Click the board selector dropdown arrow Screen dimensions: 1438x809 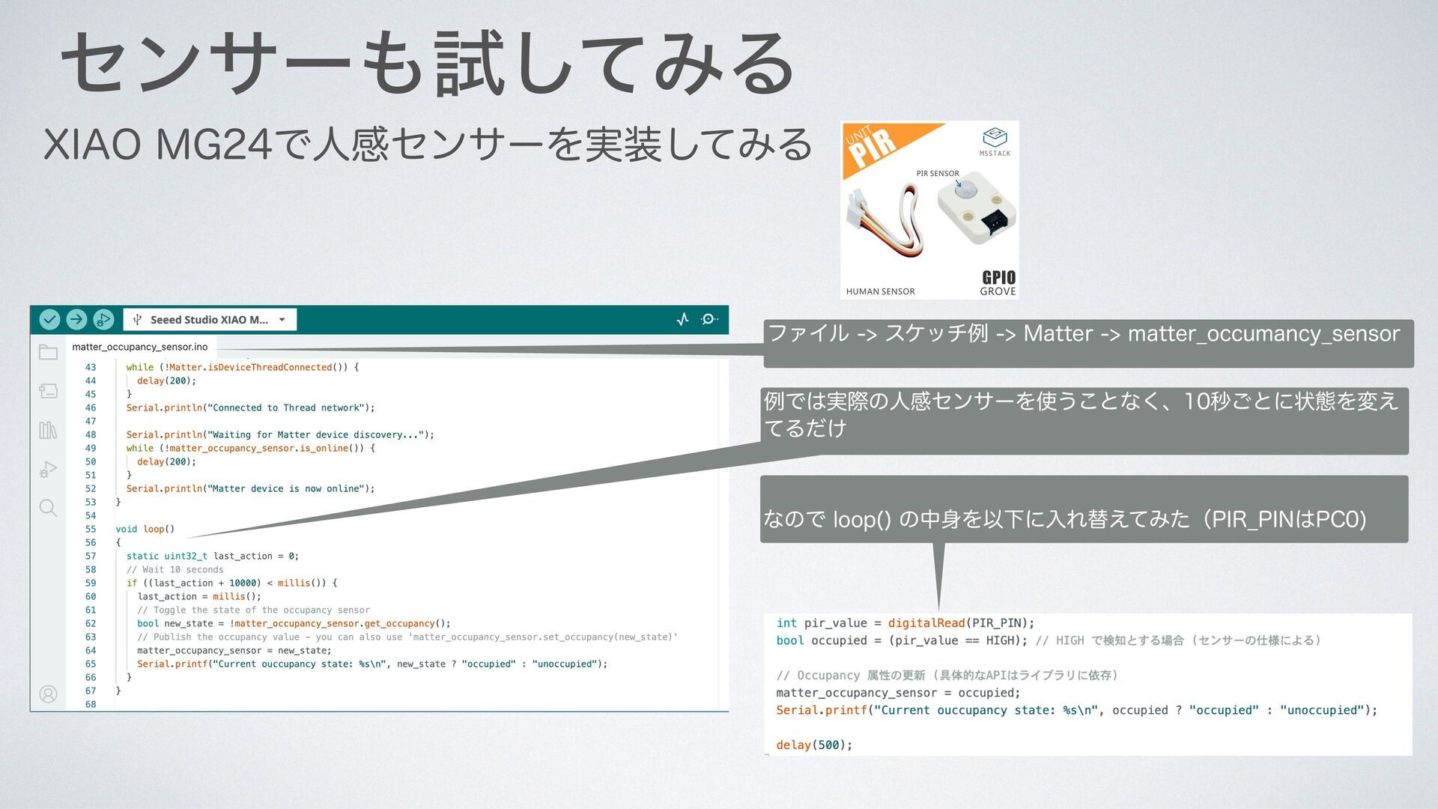[282, 320]
